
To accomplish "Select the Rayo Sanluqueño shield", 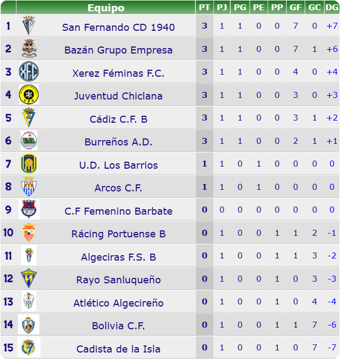I will (x=29, y=278).
